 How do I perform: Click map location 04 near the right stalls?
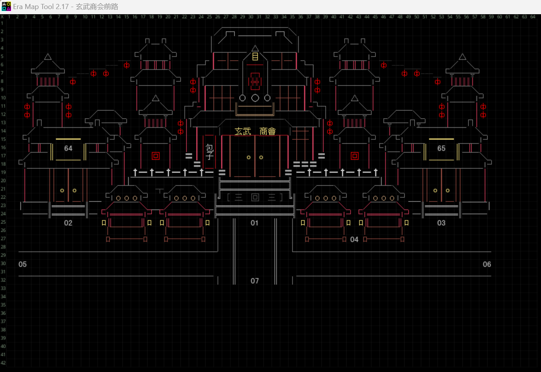coord(354,240)
